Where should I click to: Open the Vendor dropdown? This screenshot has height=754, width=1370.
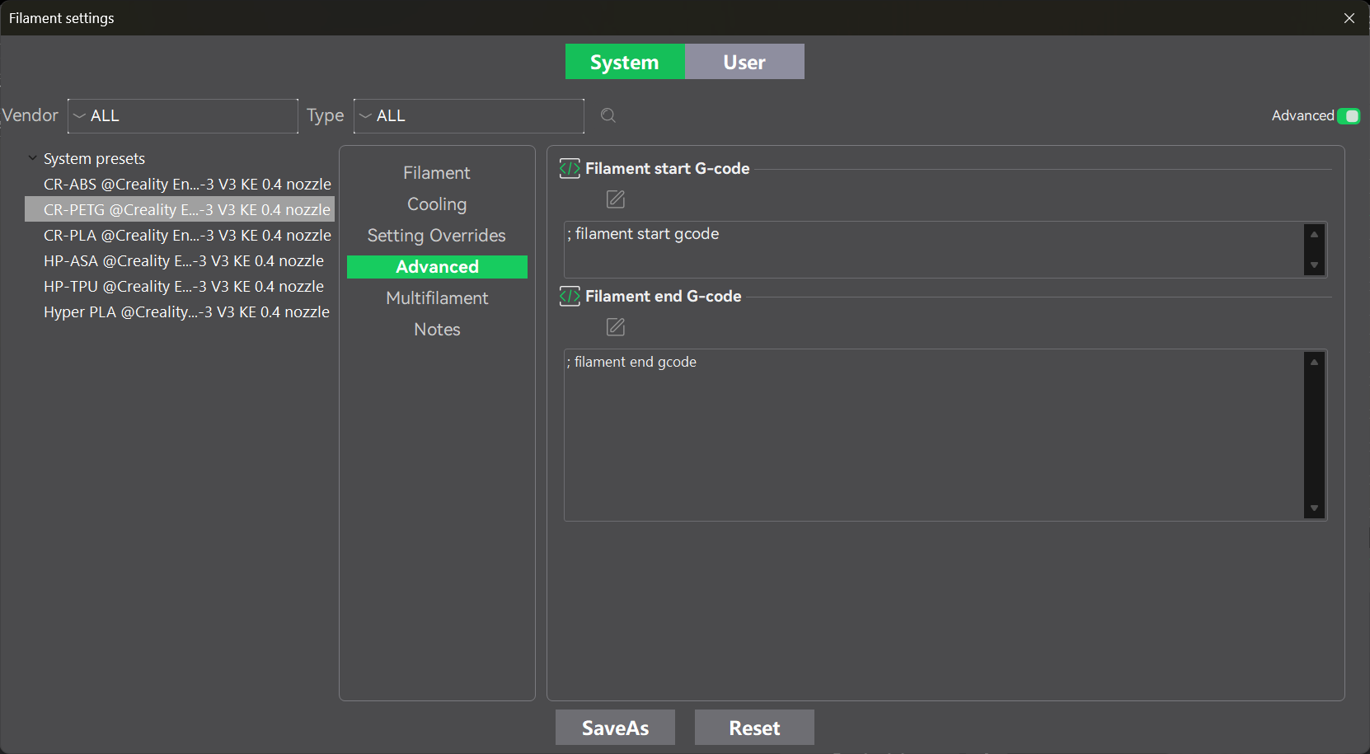182,116
